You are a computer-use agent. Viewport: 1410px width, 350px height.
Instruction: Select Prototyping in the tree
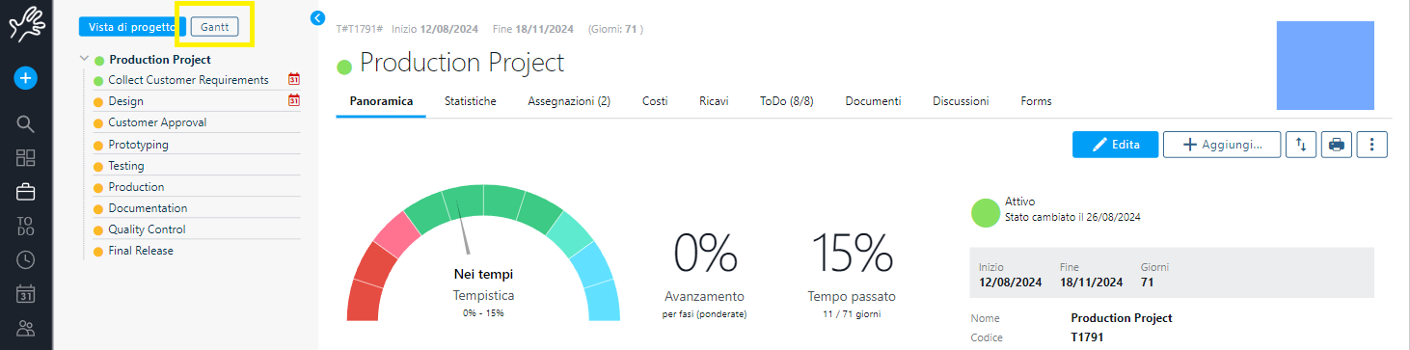(x=138, y=145)
